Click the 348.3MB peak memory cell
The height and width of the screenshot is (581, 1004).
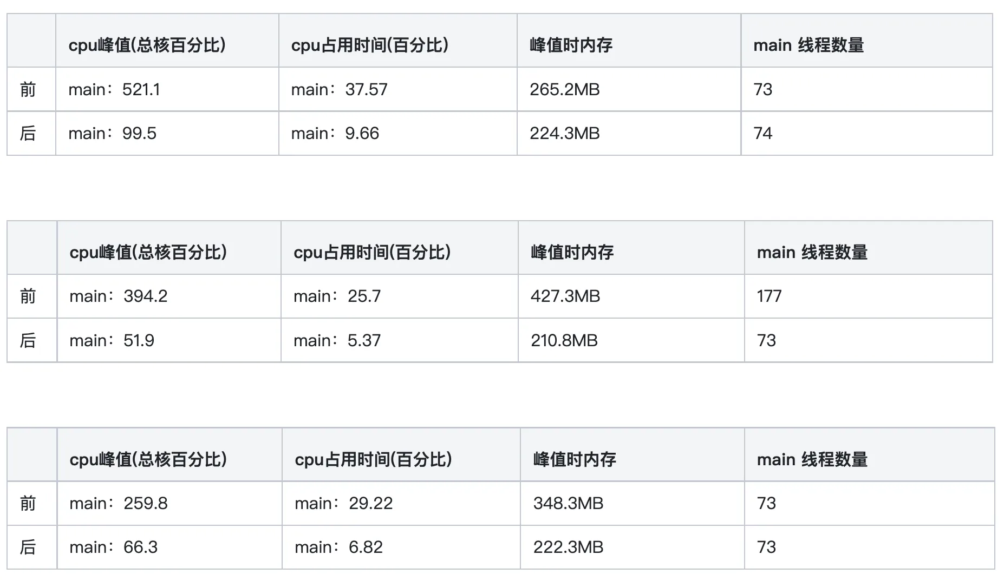(x=568, y=503)
